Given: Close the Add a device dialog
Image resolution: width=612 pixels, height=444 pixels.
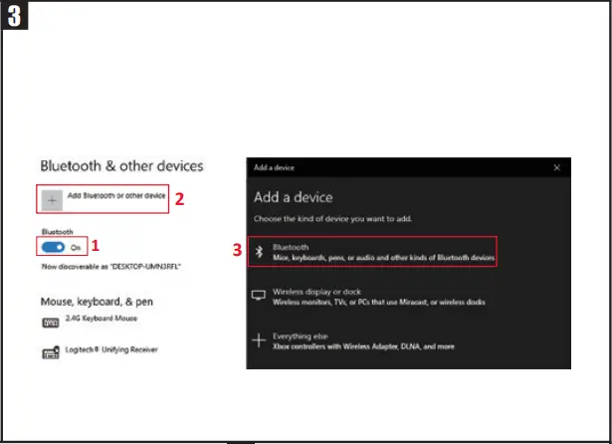Looking at the screenshot, I should (557, 167).
